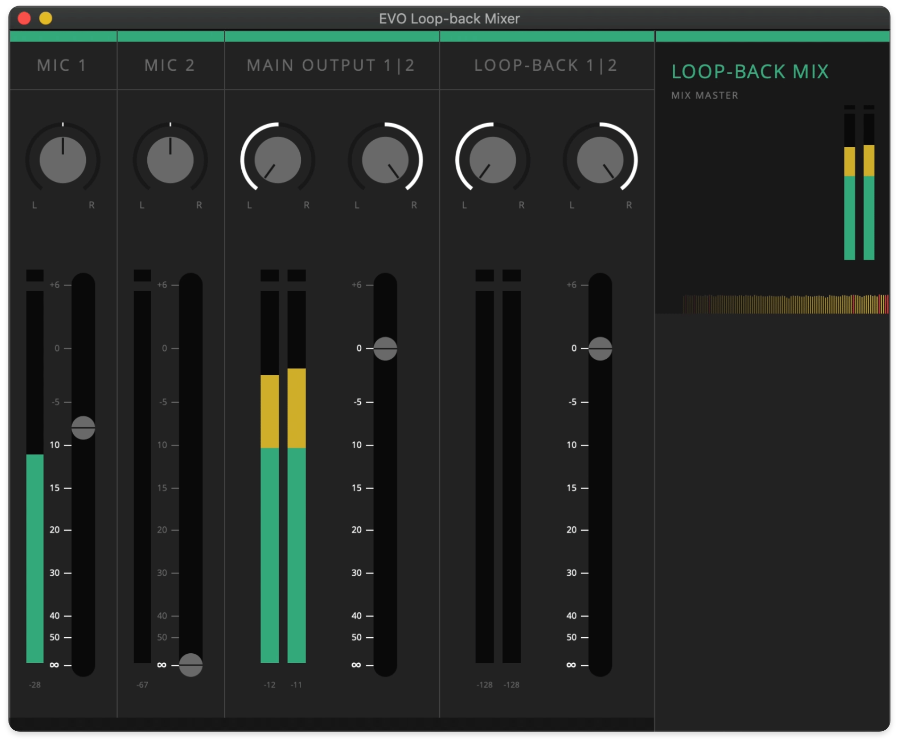Select the MIC 2 channel header

(x=170, y=65)
